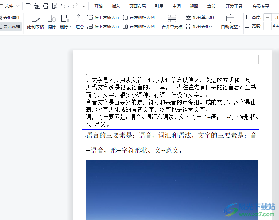Open 表格属性 table properties
The height and width of the screenshot is (220, 279).
[10, 18]
